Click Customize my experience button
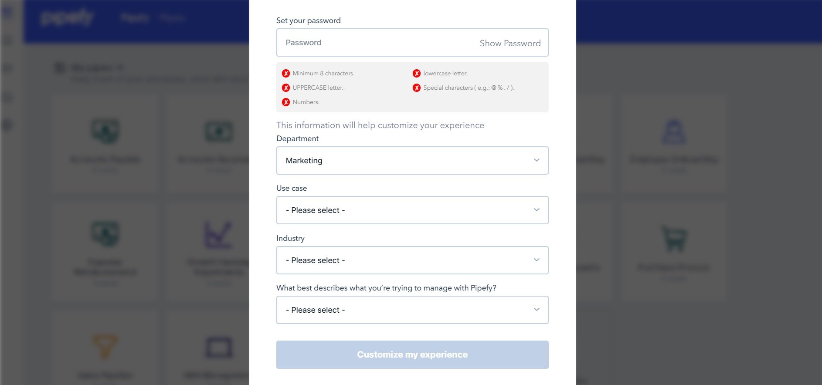The image size is (822, 385). coord(412,355)
